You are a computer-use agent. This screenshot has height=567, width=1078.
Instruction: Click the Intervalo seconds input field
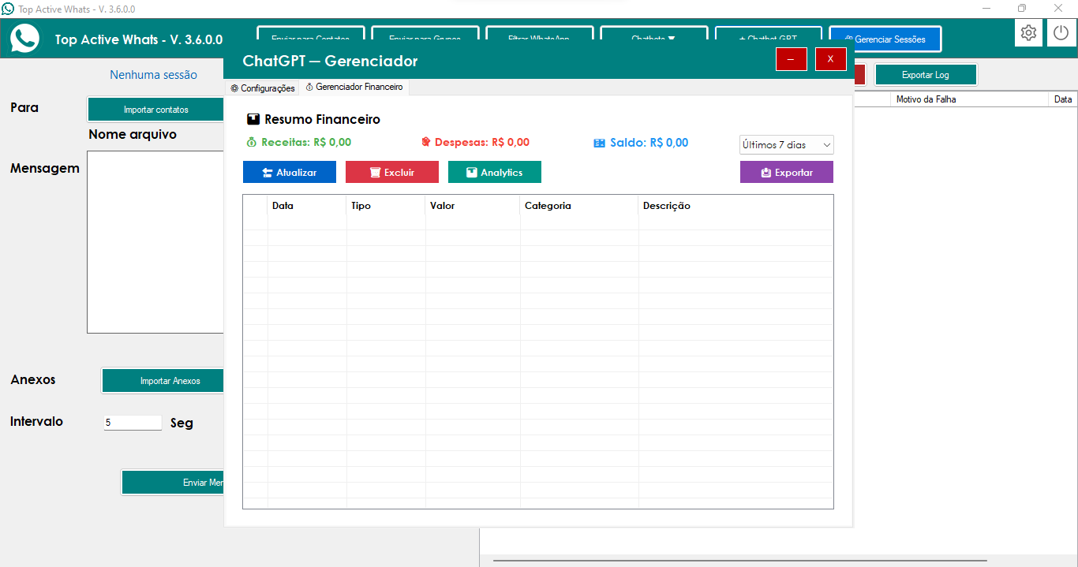[x=133, y=423]
